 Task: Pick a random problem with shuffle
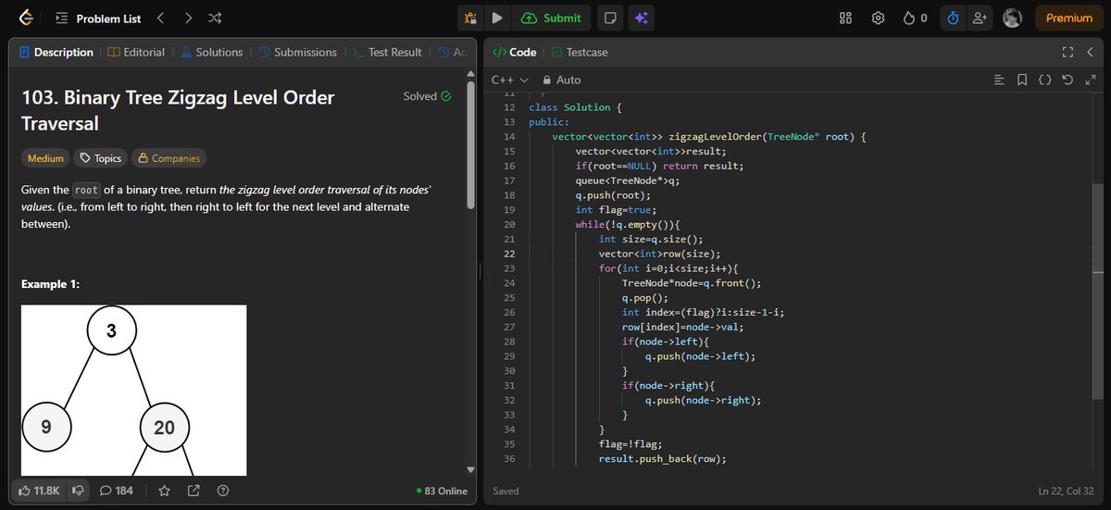coord(216,18)
